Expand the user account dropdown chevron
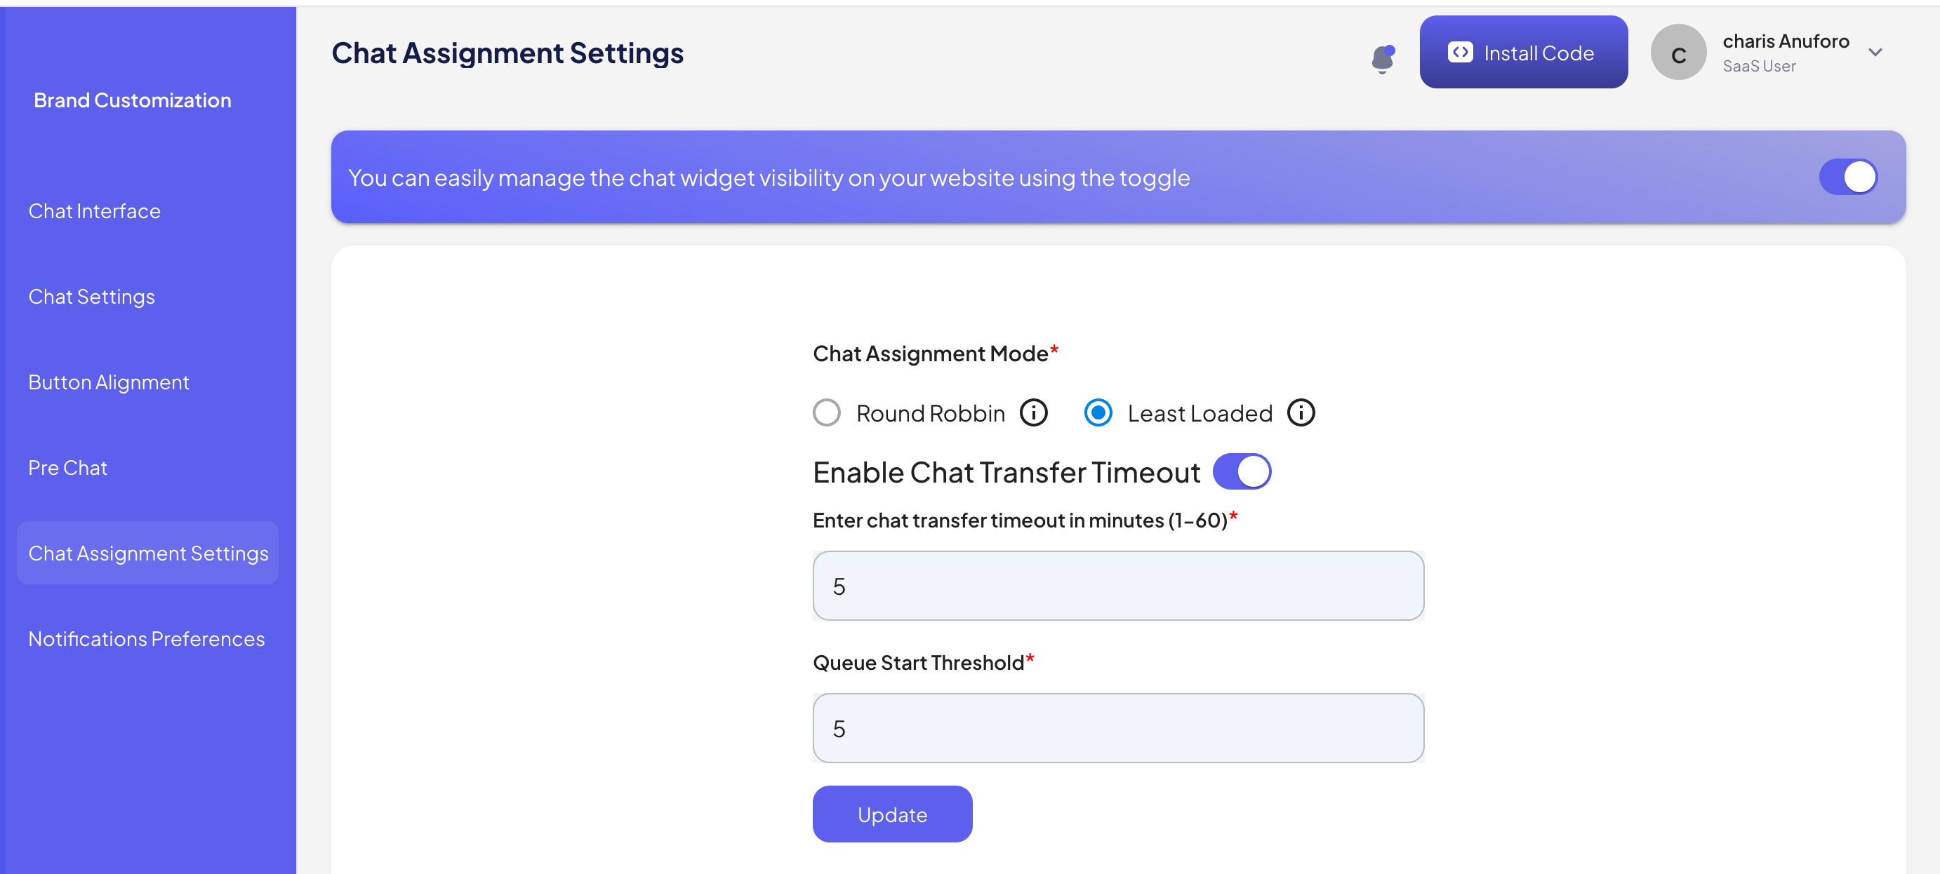This screenshot has width=1940, height=874. (1875, 52)
